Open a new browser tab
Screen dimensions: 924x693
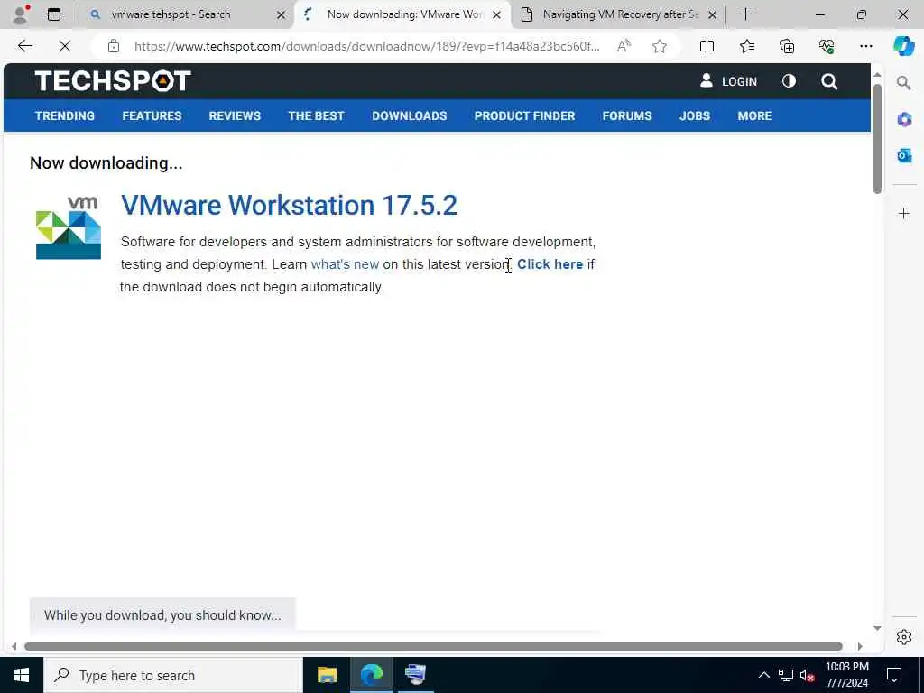[745, 14]
